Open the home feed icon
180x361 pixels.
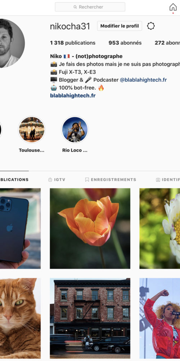(173, 7)
